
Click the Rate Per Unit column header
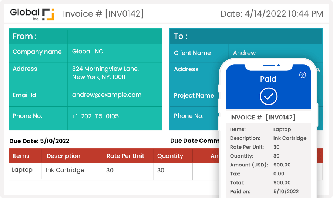click(x=125, y=156)
